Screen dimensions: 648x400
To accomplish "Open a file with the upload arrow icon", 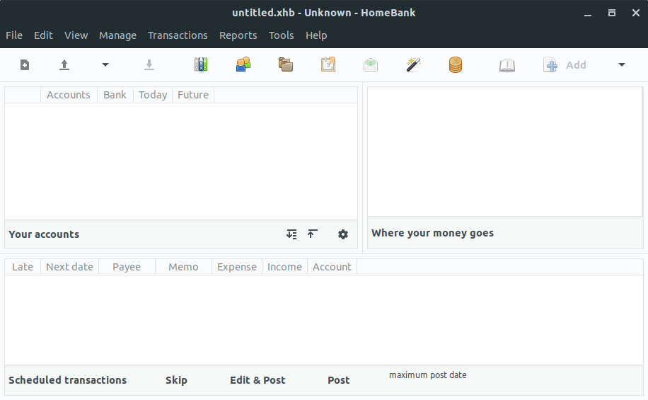I will (64, 65).
